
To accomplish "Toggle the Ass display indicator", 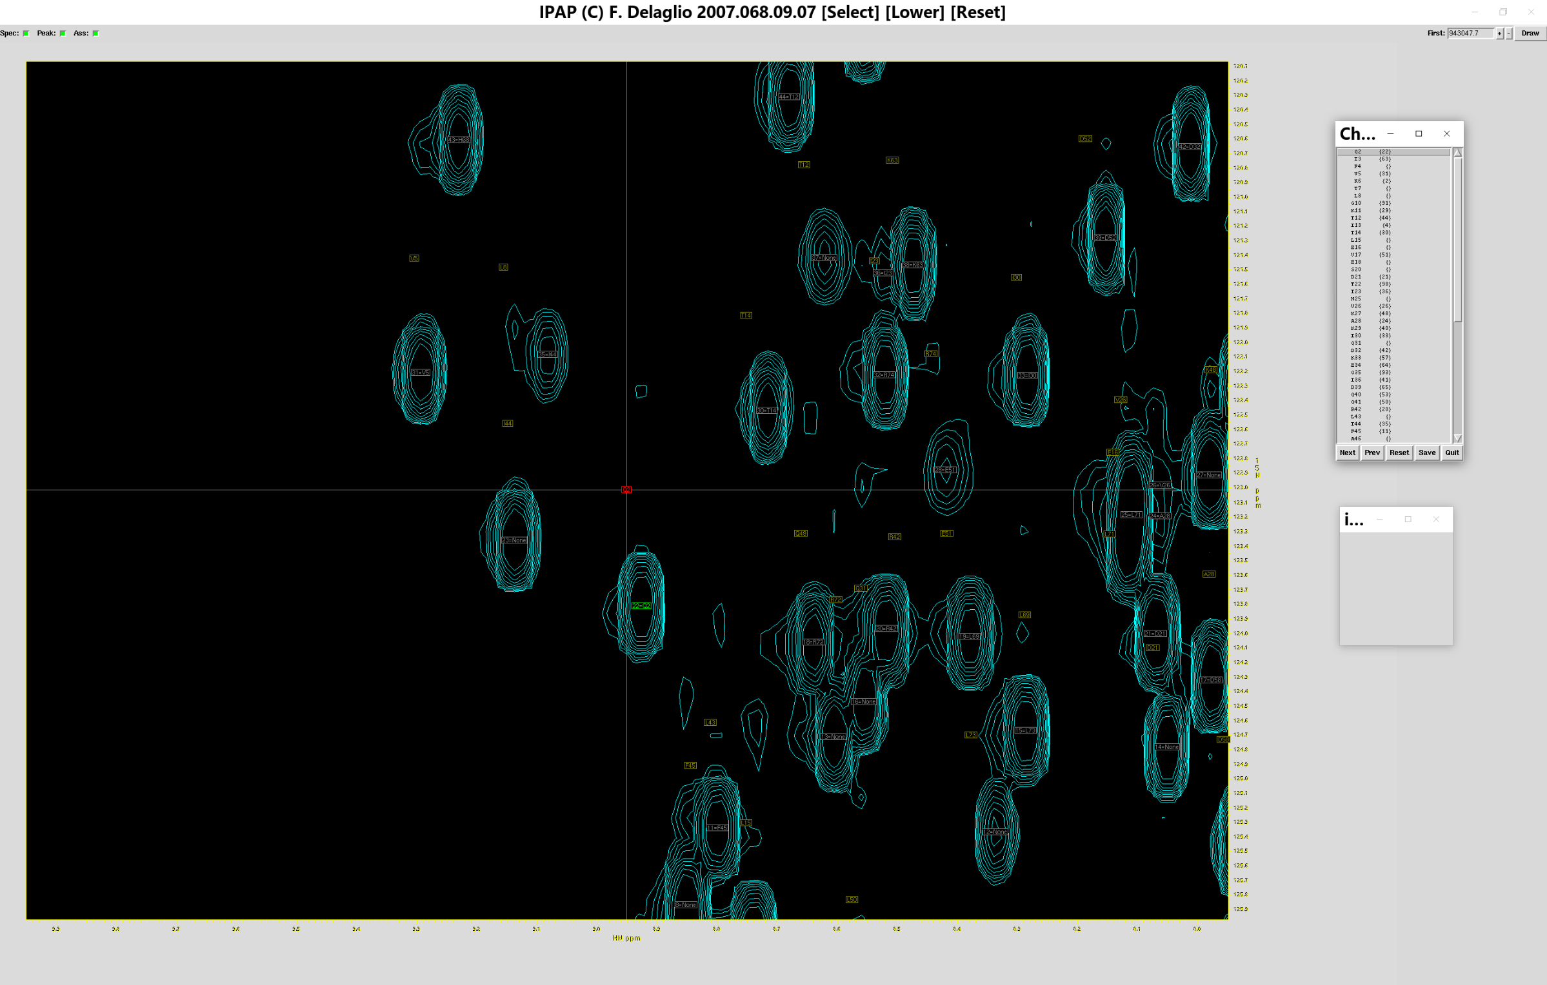I will [x=95, y=33].
